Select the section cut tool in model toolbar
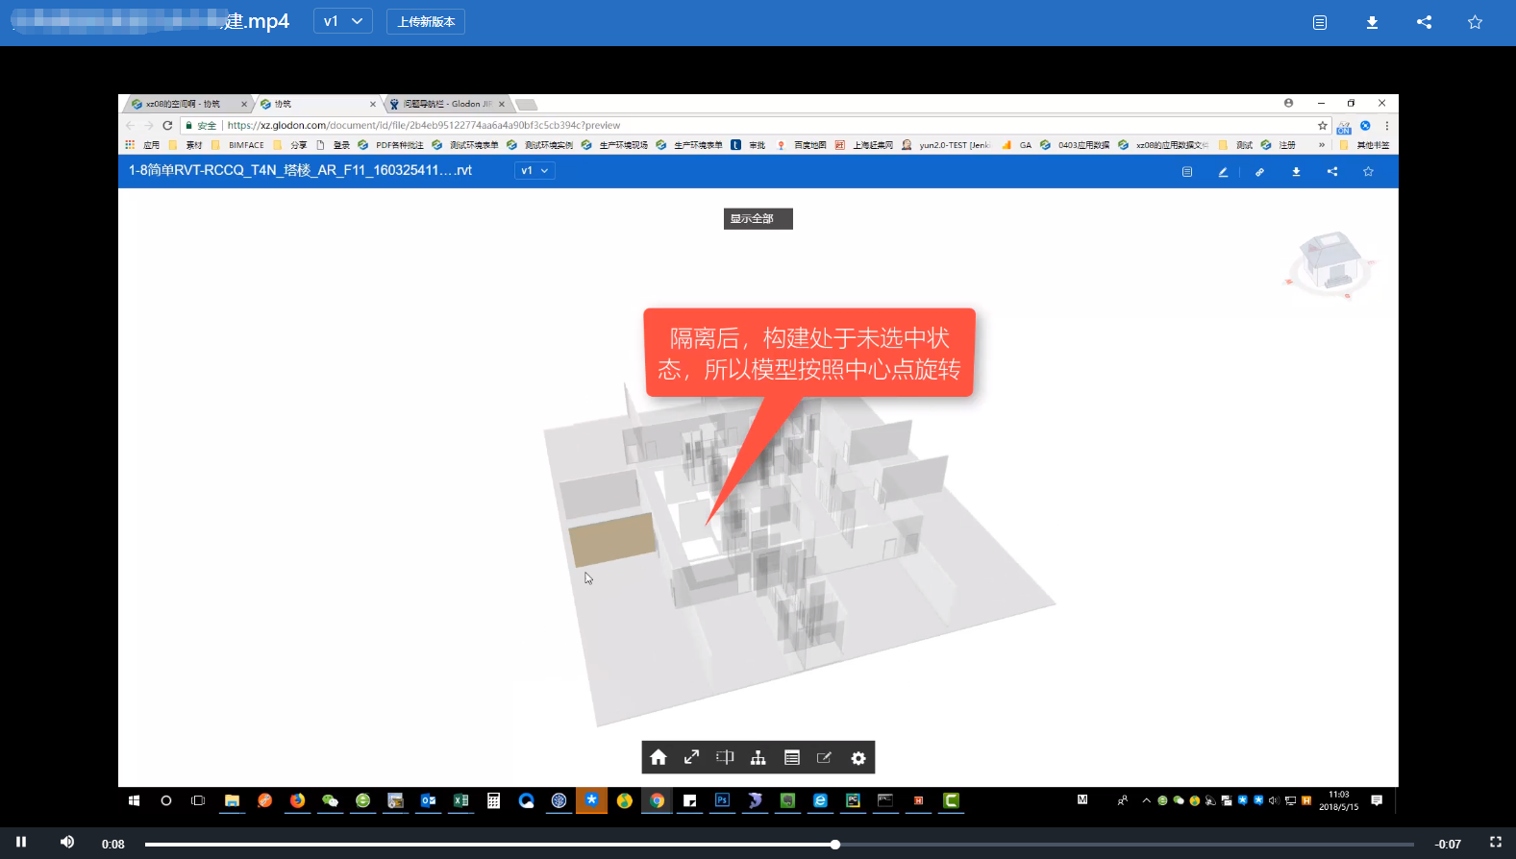Screen dimensions: 1516x859 coord(725,757)
